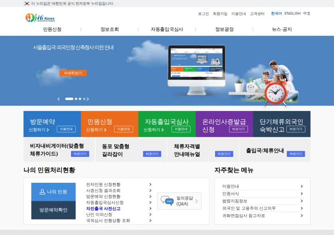Switch language to 中文
The height and width of the screenshot is (235, 334).
pyautogui.click(x=307, y=13)
